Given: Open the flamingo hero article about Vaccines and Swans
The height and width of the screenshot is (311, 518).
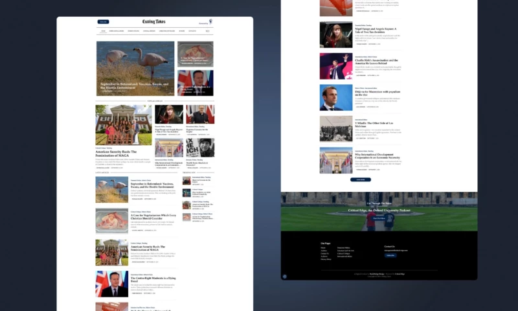Looking at the screenshot, I should (135, 69).
